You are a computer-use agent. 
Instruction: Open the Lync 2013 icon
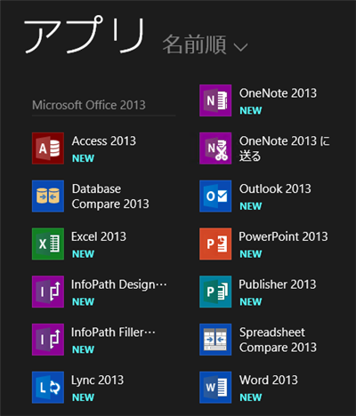pos(48,388)
